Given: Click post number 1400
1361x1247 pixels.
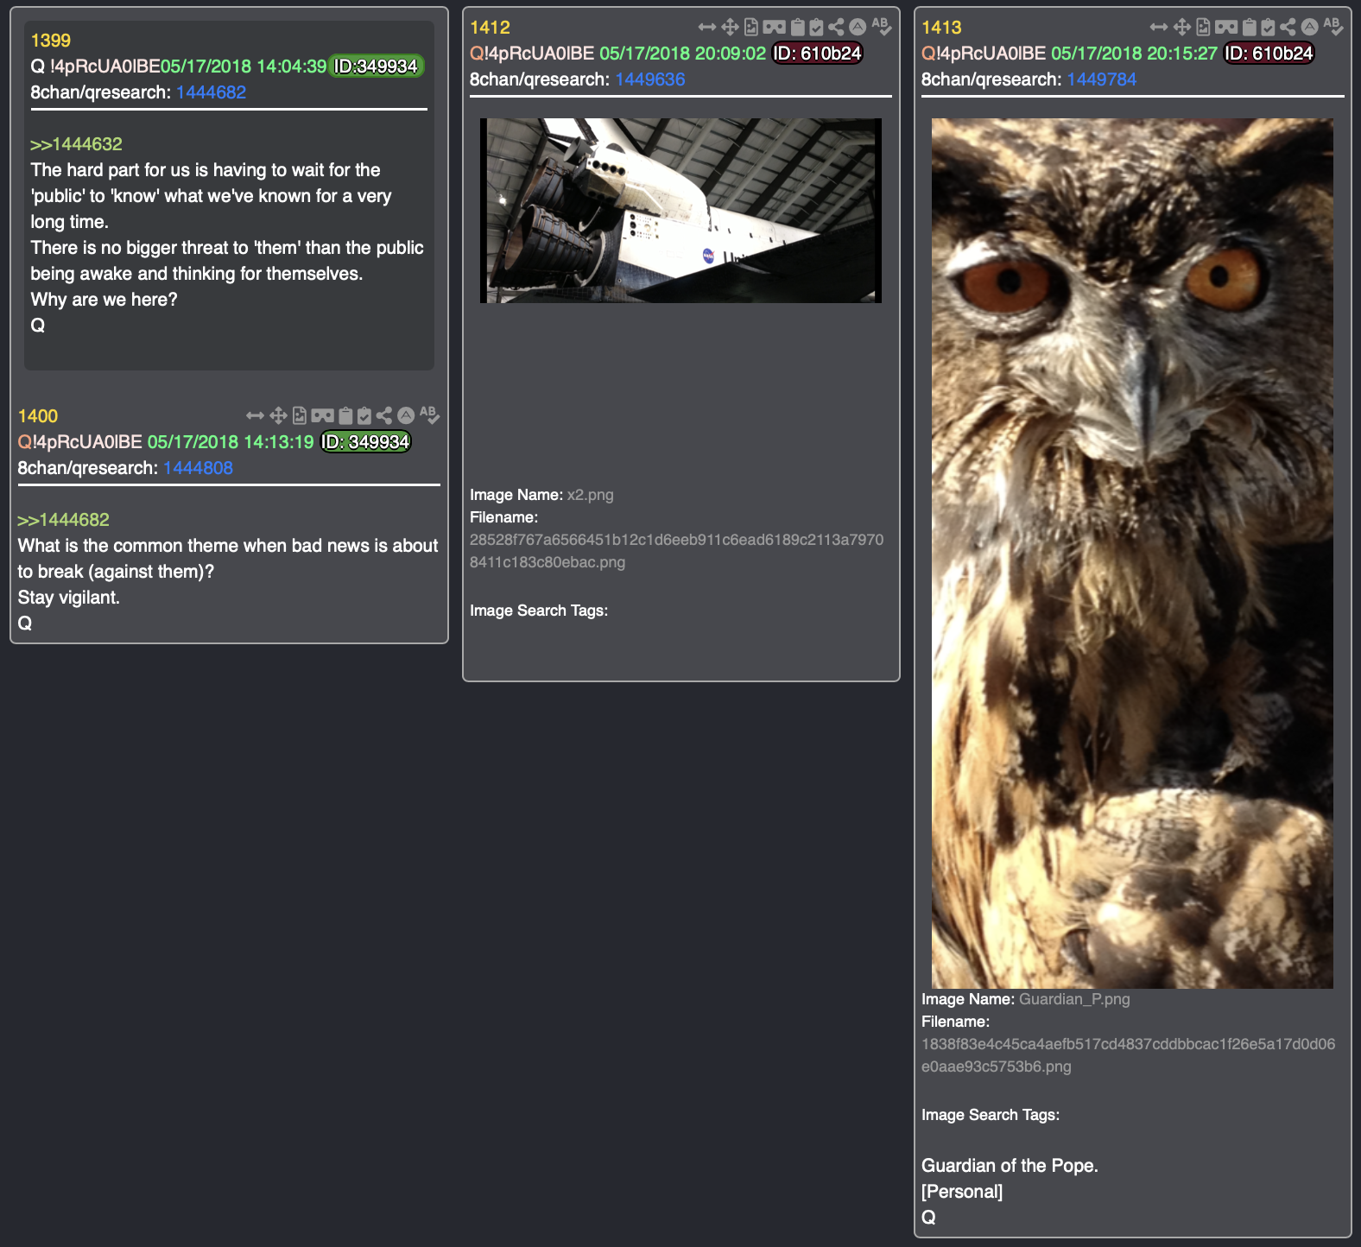Looking at the screenshot, I should pos(38,416).
